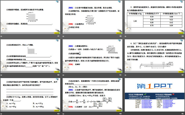Click slide number label 37
The width and height of the screenshot is (185, 115).
pos(58,36)
